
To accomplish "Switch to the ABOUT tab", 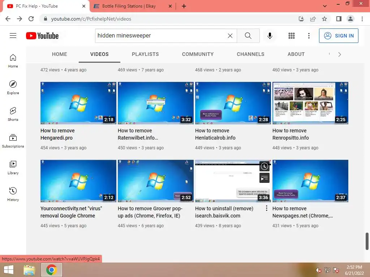I will (296, 54).
